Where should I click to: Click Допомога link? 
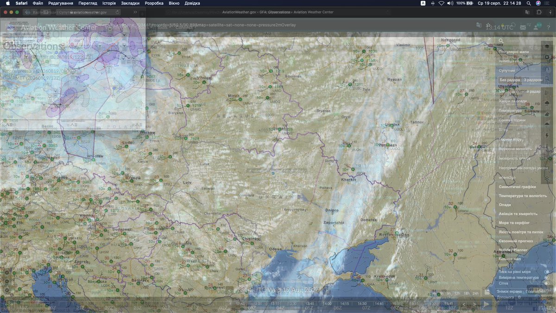pos(505,297)
